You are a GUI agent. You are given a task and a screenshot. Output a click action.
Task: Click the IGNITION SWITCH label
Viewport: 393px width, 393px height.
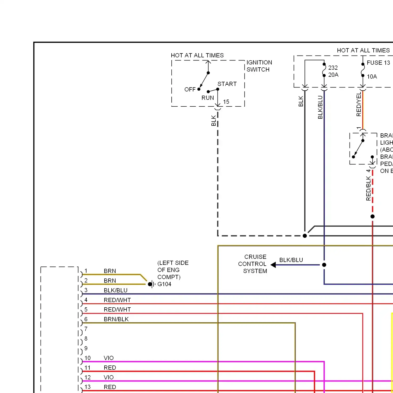259,66
